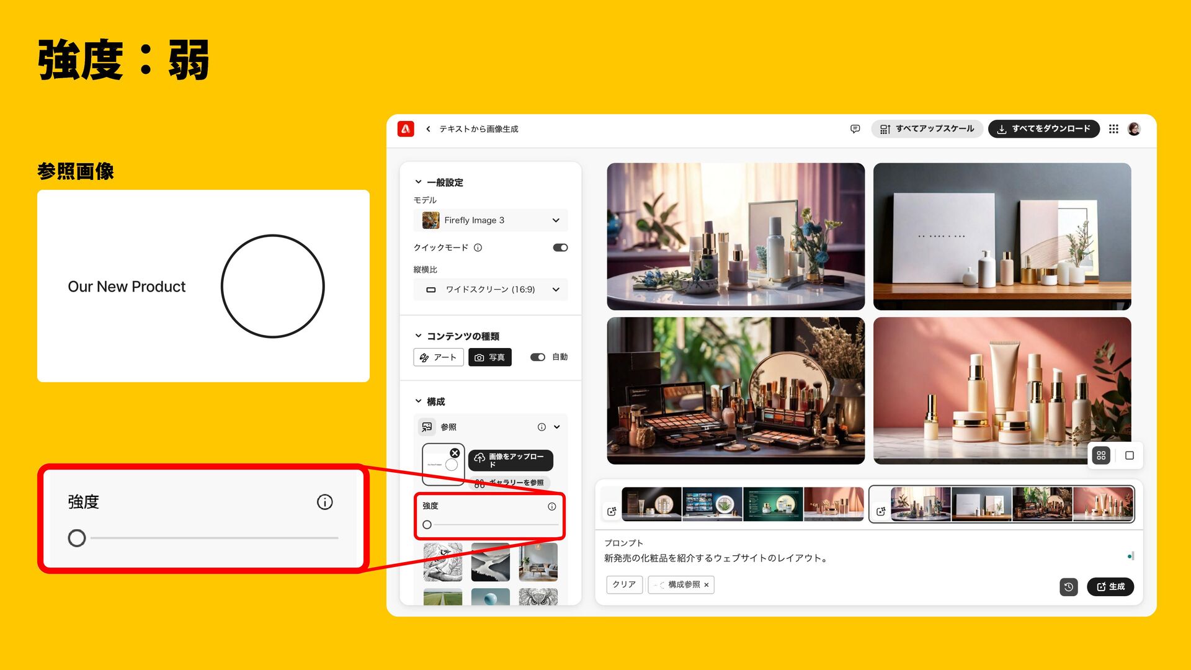This screenshot has height=670, width=1191.
Task: Click the Adobe Firefly home logo
Action: click(406, 128)
